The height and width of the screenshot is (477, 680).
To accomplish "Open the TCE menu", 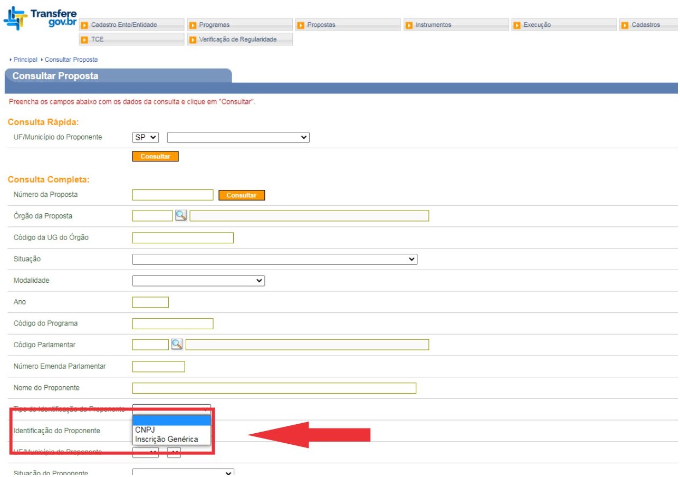I will tap(131, 40).
